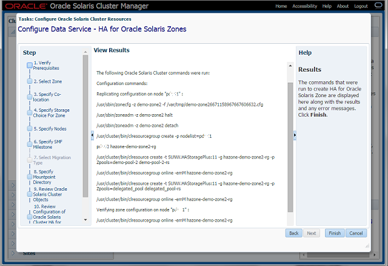
Task: Expand the Sites row arrow in background page
Action: 13,253
